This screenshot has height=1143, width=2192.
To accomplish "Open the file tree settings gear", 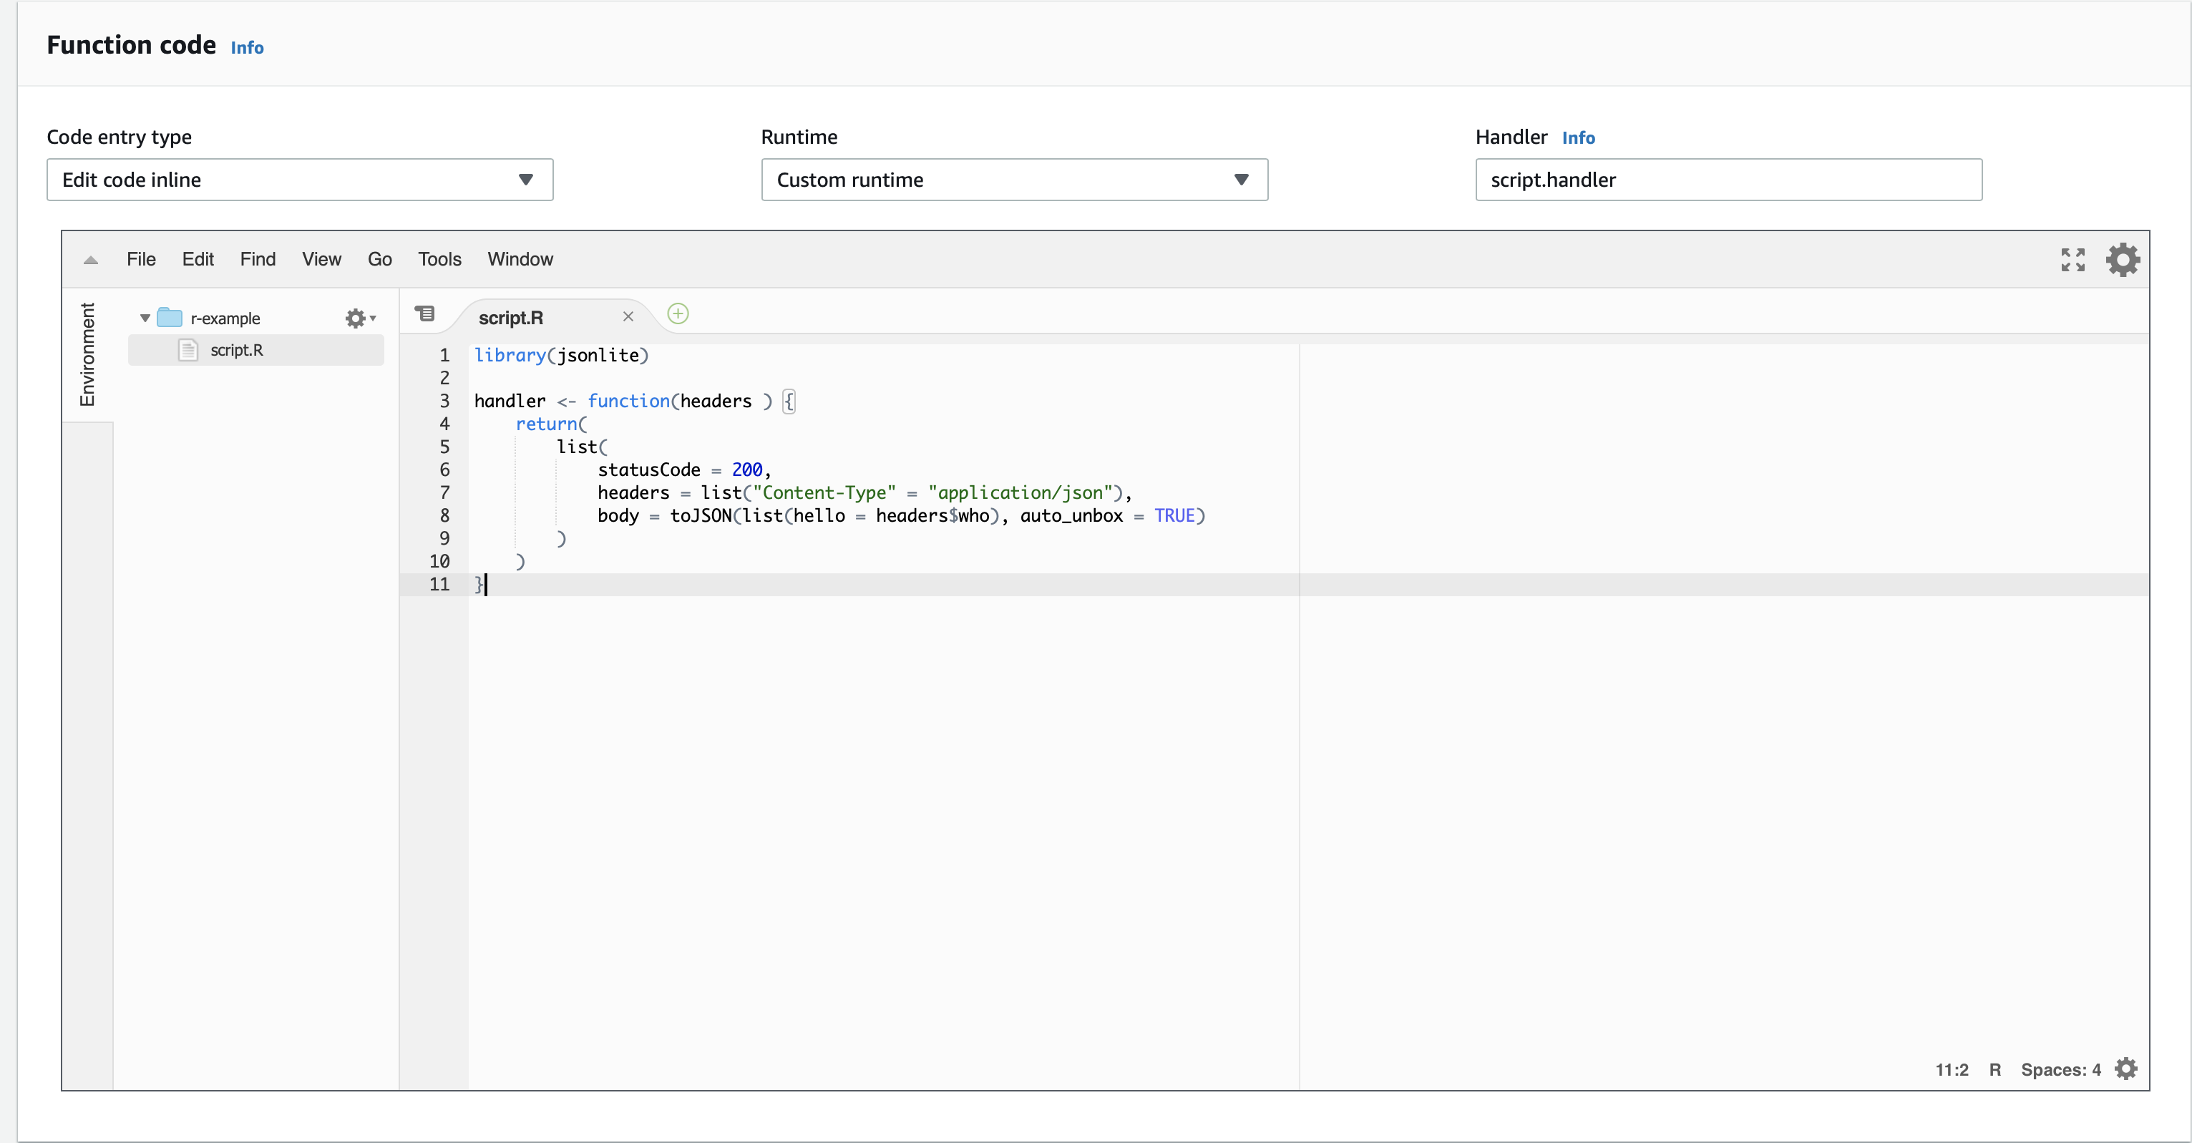I will pos(356,318).
